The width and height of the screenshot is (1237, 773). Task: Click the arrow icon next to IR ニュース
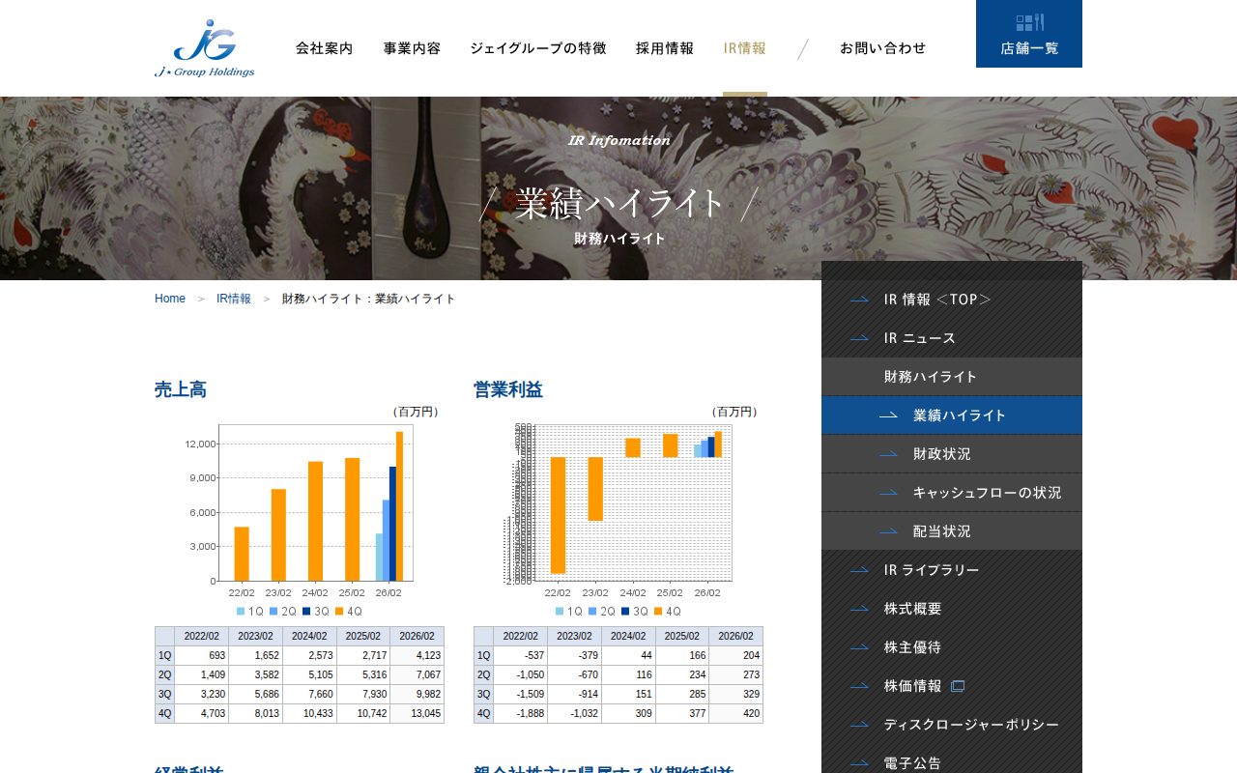(x=859, y=338)
